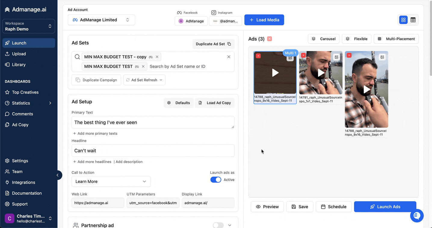The width and height of the screenshot is (432, 228).
Task: Click the Preview button
Action: tap(267, 207)
